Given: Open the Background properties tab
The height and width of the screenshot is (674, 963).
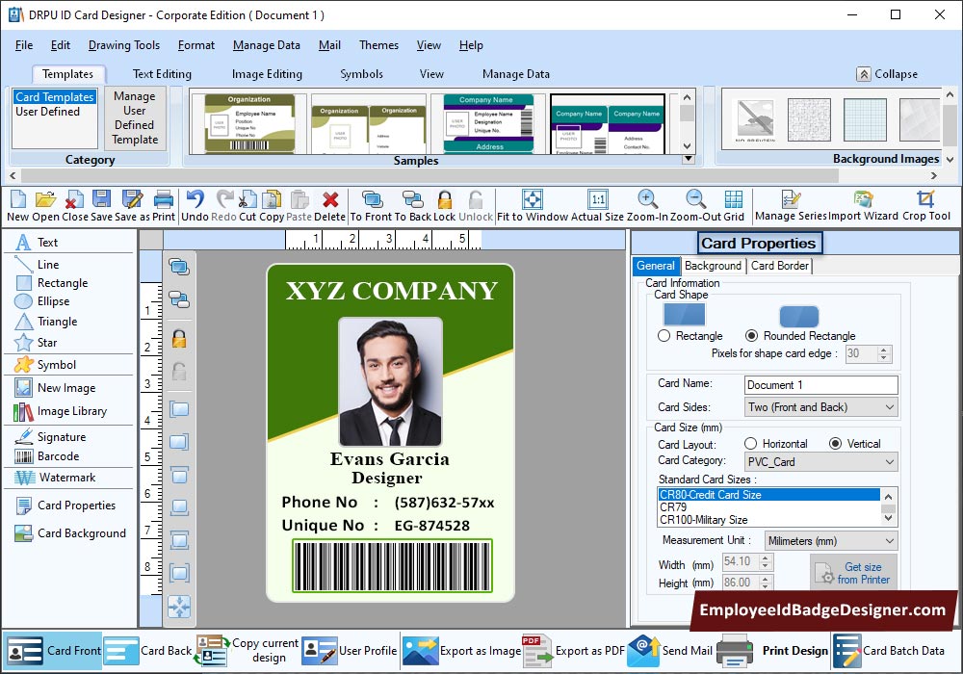Looking at the screenshot, I should [713, 266].
